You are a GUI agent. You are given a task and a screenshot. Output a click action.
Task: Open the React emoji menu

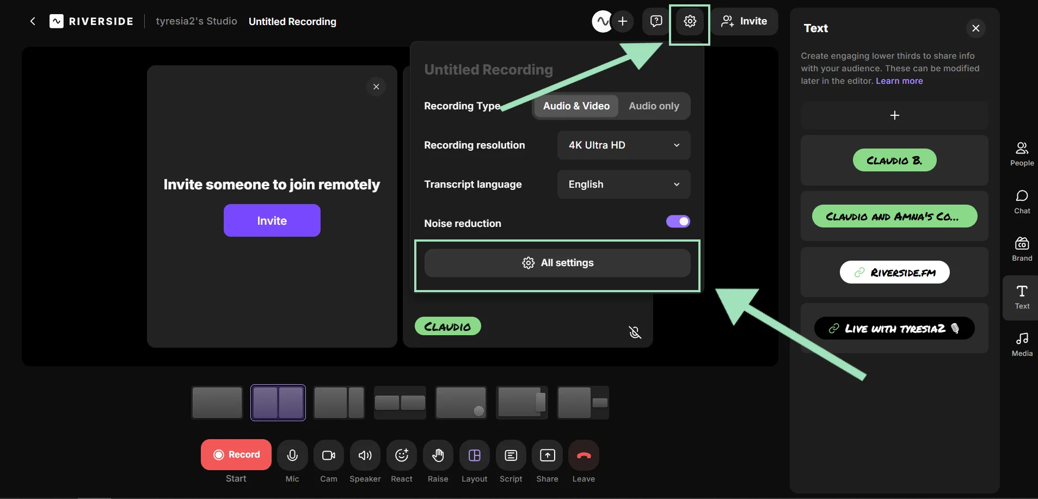pos(402,455)
